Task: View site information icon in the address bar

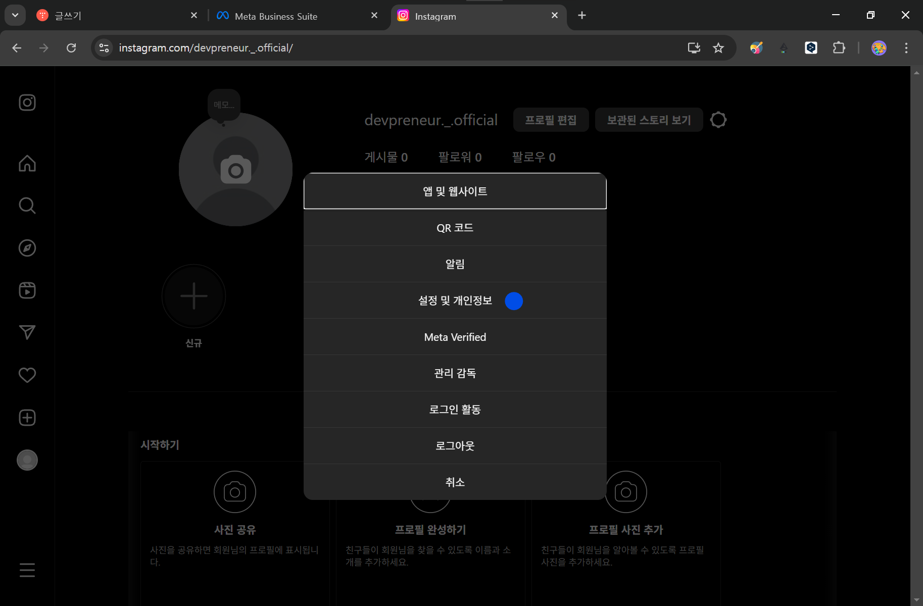Action: pyautogui.click(x=104, y=48)
